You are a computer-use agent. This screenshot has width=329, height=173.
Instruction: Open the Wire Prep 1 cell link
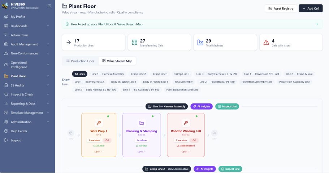(x=98, y=152)
